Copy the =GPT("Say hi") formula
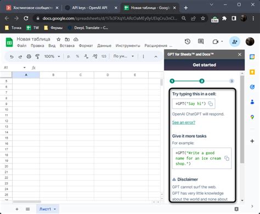Screen dimensions: 260x214 [211, 104]
